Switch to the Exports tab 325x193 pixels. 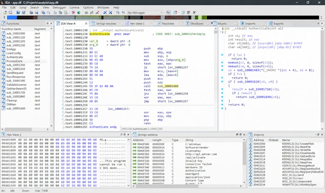(278, 23)
